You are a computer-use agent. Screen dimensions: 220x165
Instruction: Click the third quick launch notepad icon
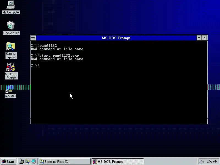33,161
